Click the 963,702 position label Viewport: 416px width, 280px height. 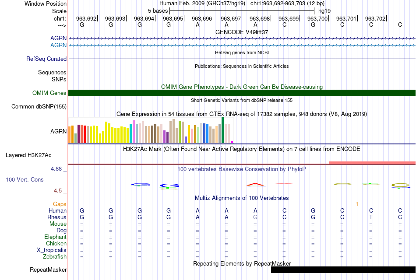point(375,18)
